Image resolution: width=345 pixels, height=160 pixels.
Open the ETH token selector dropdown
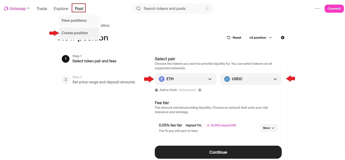(x=210, y=79)
